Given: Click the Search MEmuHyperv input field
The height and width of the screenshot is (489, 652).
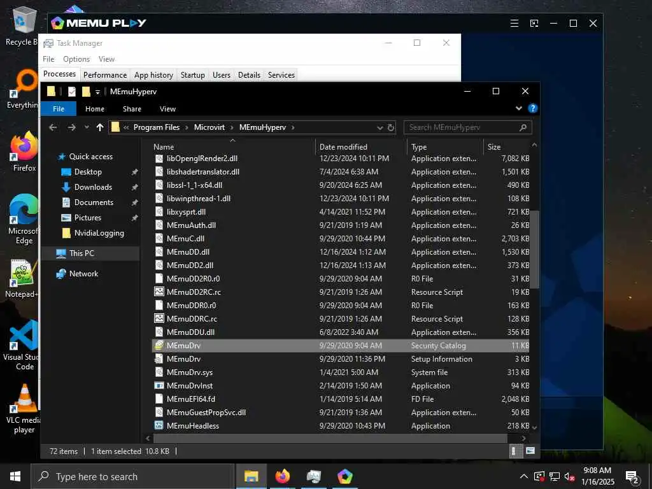Looking at the screenshot, I should point(462,127).
